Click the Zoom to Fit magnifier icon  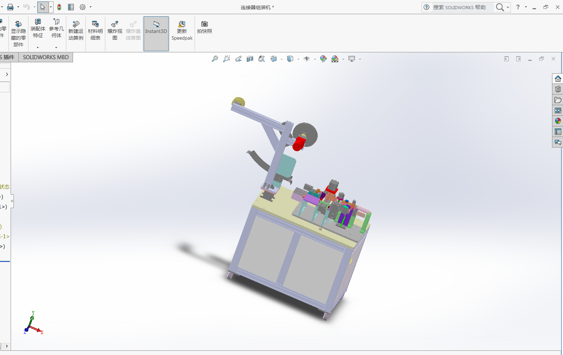[x=215, y=59]
